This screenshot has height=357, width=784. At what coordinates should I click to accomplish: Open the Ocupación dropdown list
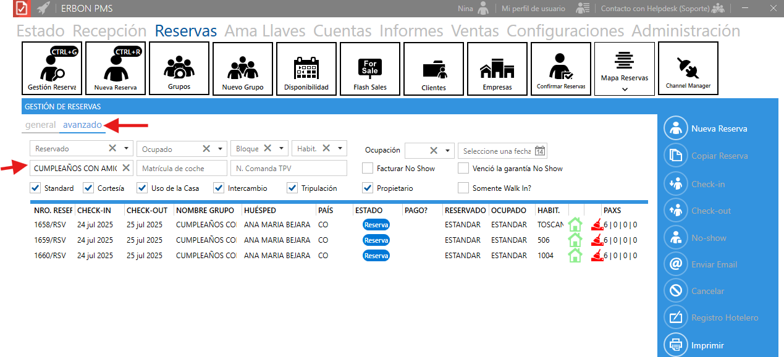pos(448,151)
